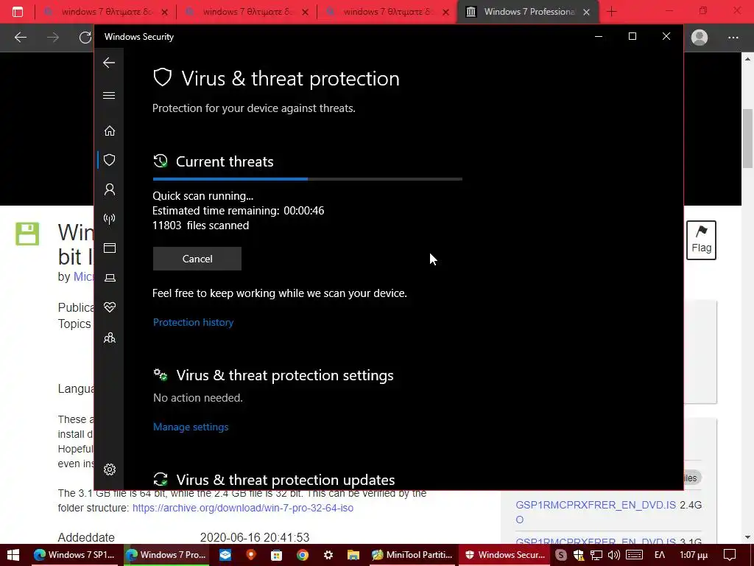The width and height of the screenshot is (754, 566).
Task: Click Windows Security taskbar button
Action: pos(505,555)
